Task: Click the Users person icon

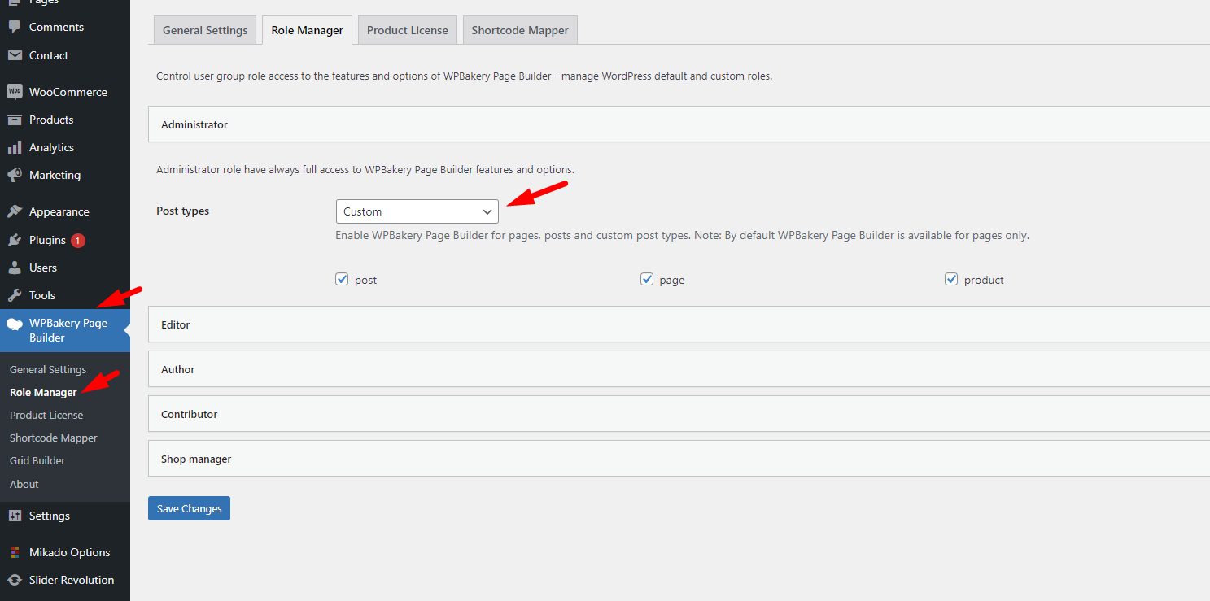Action: click(14, 268)
